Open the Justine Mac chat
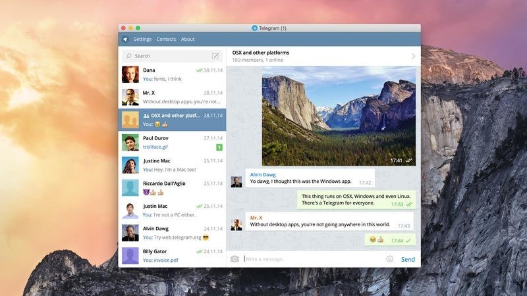Image resolution: width=527 pixels, height=296 pixels. [x=172, y=165]
